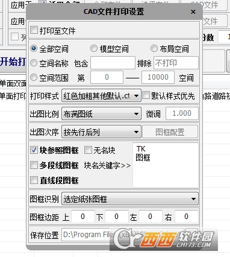Click the 下 margin field

pyautogui.click(x=116, y=217)
